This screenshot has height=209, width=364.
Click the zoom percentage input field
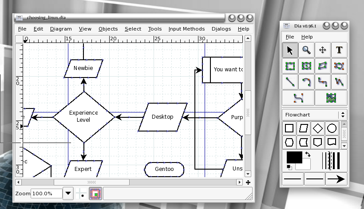pyautogui.click(x=47, y=194)
